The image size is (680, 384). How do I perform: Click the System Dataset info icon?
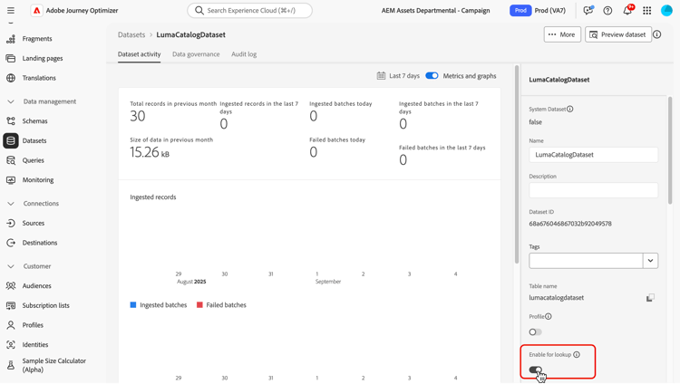click(570, 109)
